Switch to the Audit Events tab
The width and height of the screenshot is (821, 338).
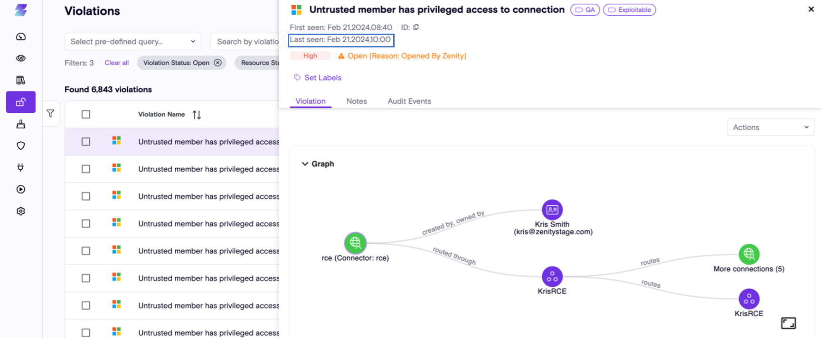click(x=409, y=101)
